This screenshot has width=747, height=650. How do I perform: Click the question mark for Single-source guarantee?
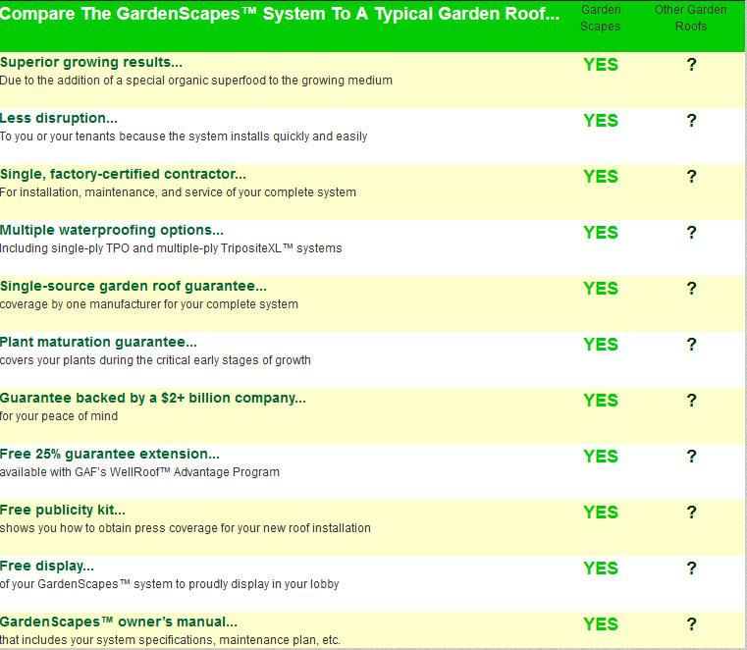tap(691, 289)
